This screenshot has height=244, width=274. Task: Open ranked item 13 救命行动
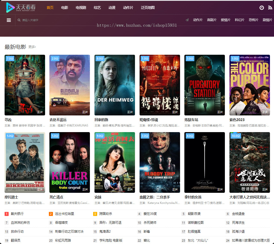click(17, 232)
